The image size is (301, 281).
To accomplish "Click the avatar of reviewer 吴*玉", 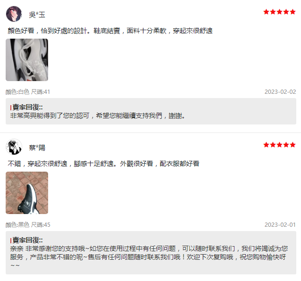I will 14,14.
